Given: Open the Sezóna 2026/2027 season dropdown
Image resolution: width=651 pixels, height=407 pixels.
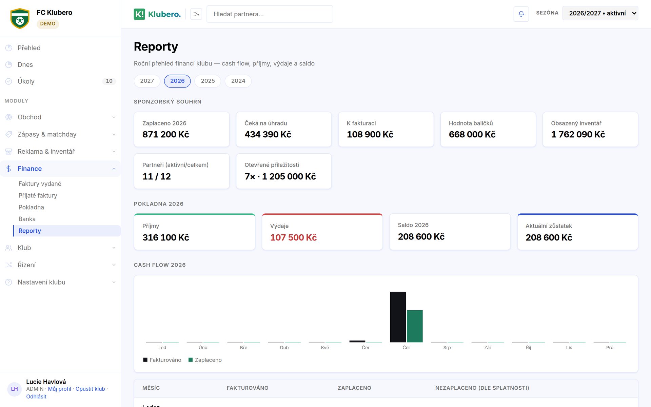Looking at the screenshot, I should (x=600, y=13).
